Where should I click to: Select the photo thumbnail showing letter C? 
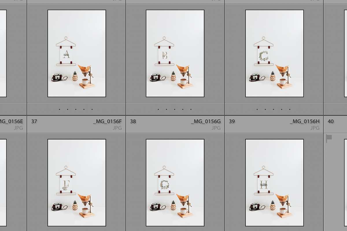[x=274, y=53]
